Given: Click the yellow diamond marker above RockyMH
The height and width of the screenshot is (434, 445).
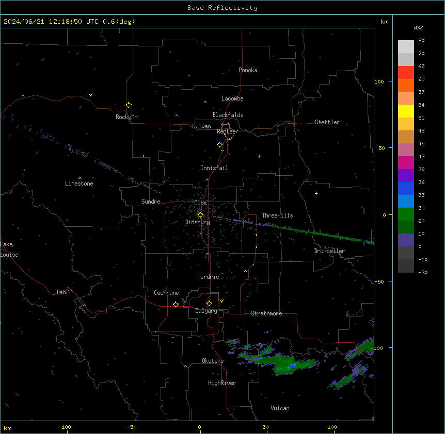Looking at the screenshot, I should coord(129,105).
